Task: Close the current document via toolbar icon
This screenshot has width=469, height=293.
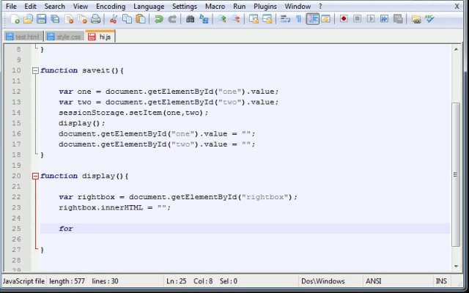Action: (x=69, y=19)
